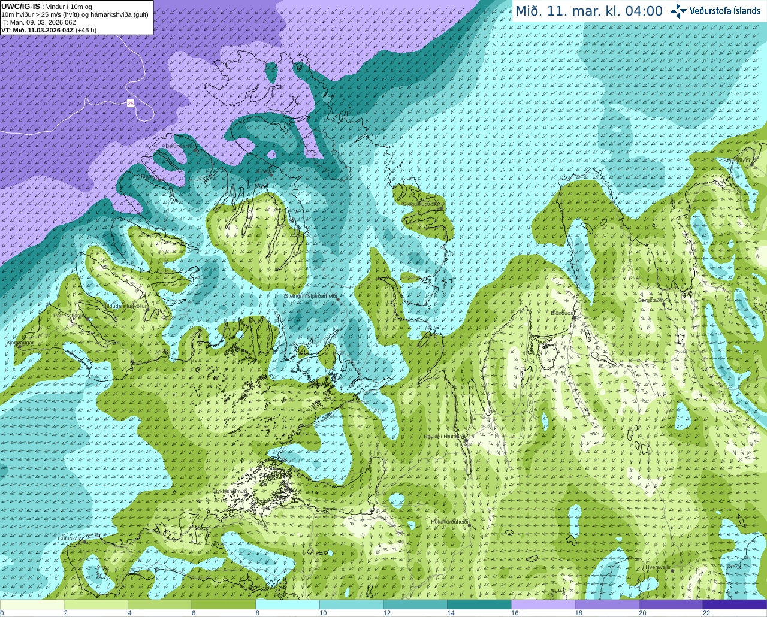Click the Steingrímsfjarðarheiði station marker
Image resolution: width=767 pixels, height=617 pixels.
click(338, 300)
